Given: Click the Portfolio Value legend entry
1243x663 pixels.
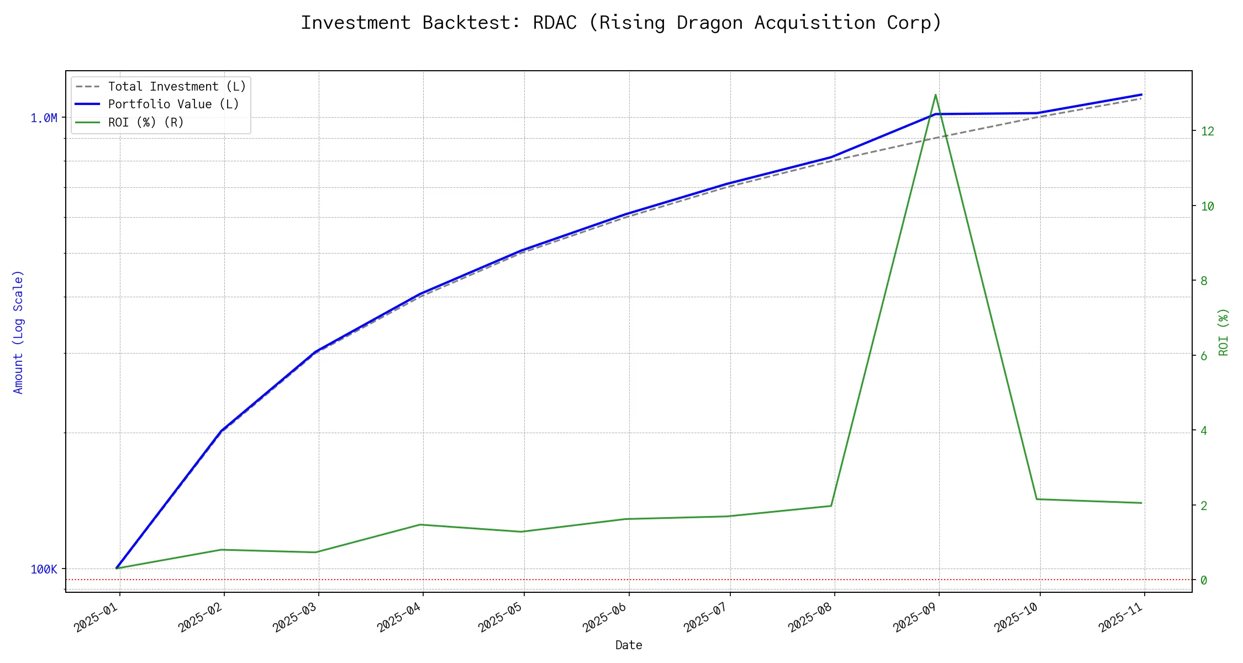Looking at the screenshot, I should (173, 104).
